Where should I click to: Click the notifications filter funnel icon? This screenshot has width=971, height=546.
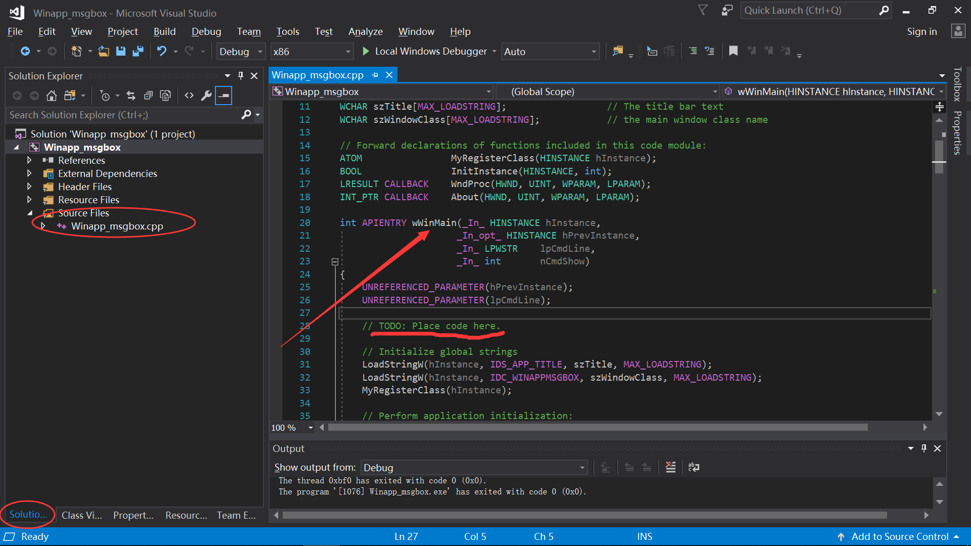[x=703, y=10]
